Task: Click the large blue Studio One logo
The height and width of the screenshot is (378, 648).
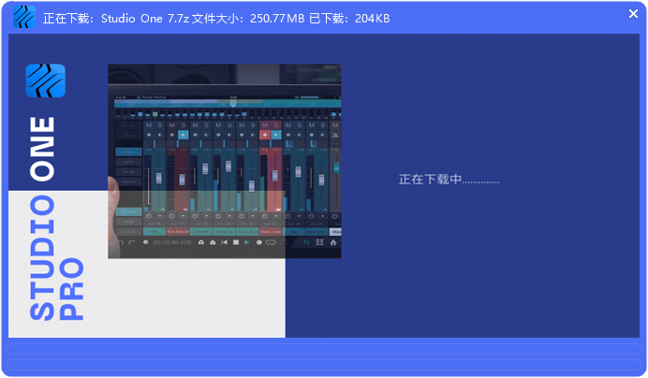Action: click(46, 80)
